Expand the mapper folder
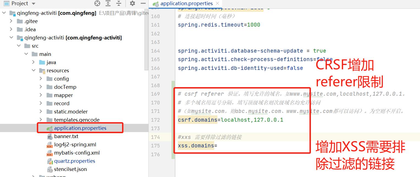Viewport: 420px width, 177px height. click(40, 95)
